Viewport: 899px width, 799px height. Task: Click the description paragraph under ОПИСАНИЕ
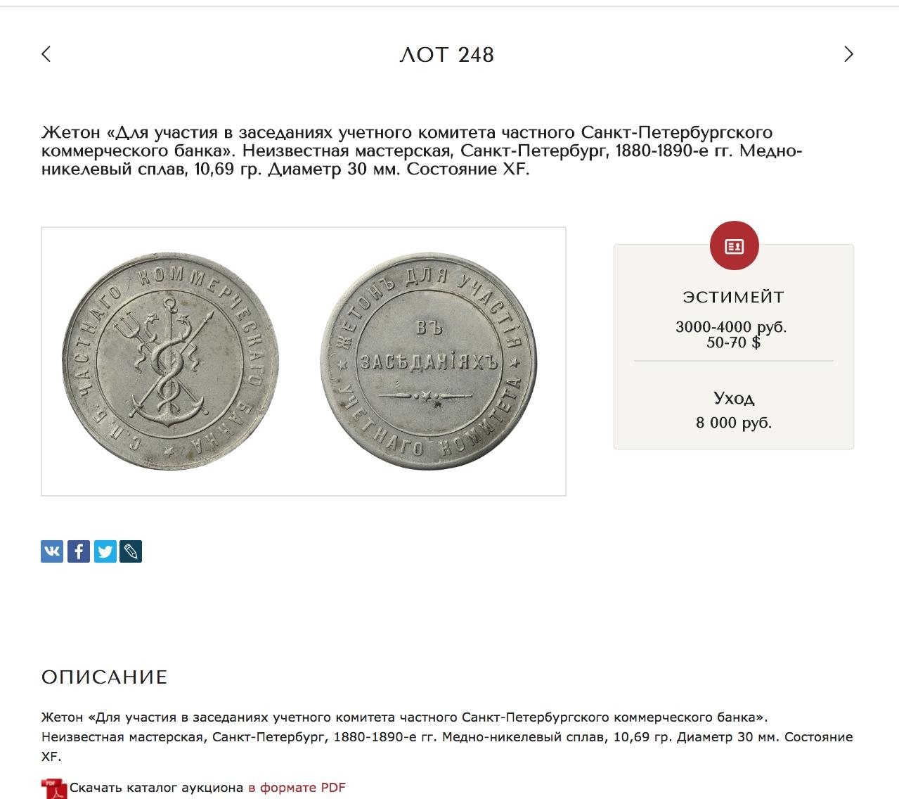pyautogui.click(x=447, y=737)
